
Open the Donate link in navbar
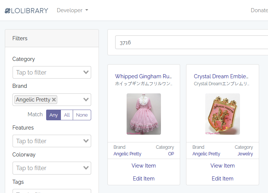[259, 10]
